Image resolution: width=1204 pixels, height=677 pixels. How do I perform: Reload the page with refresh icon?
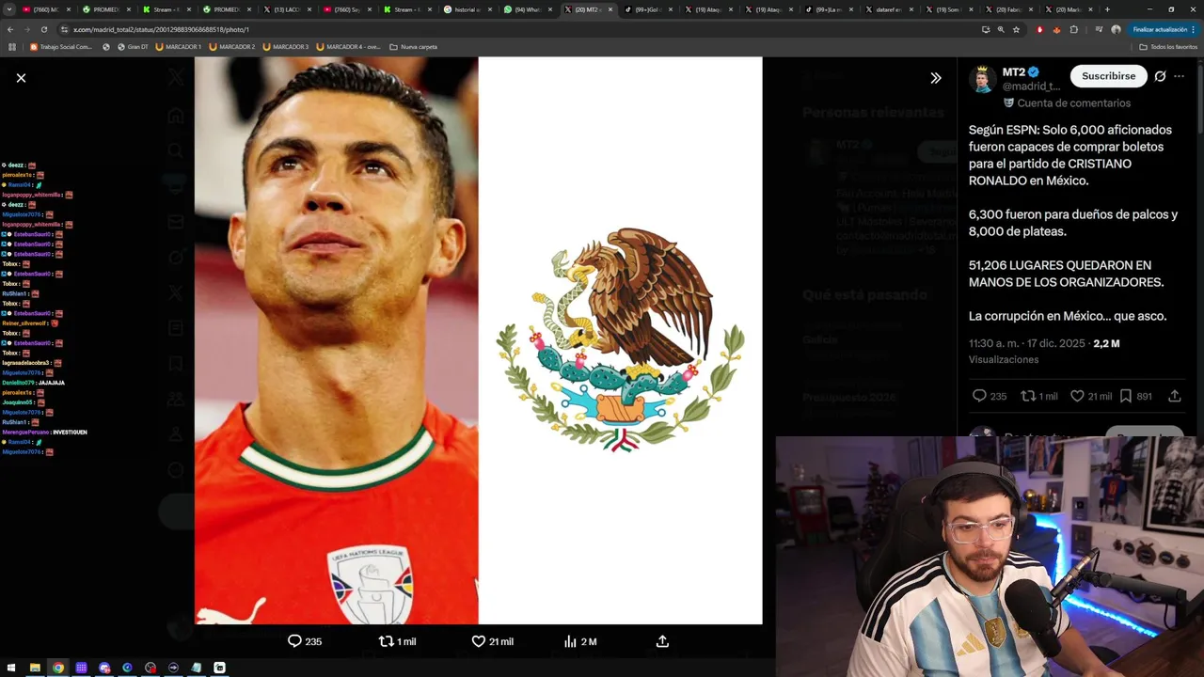click(43, 29)
